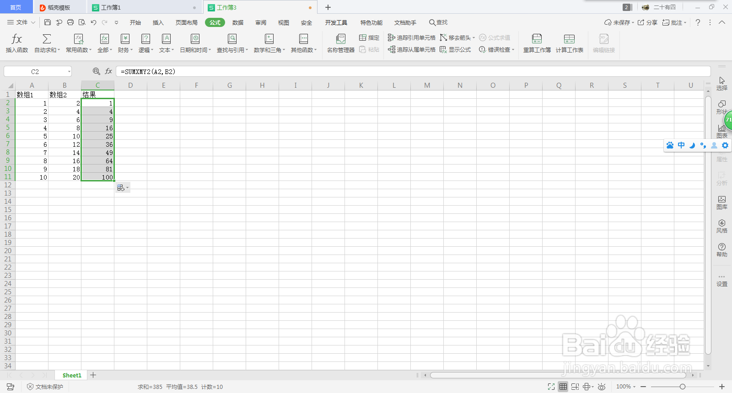
Task: Click the zoom magnifier beside formula bar
Action: [x=97, y=71]
